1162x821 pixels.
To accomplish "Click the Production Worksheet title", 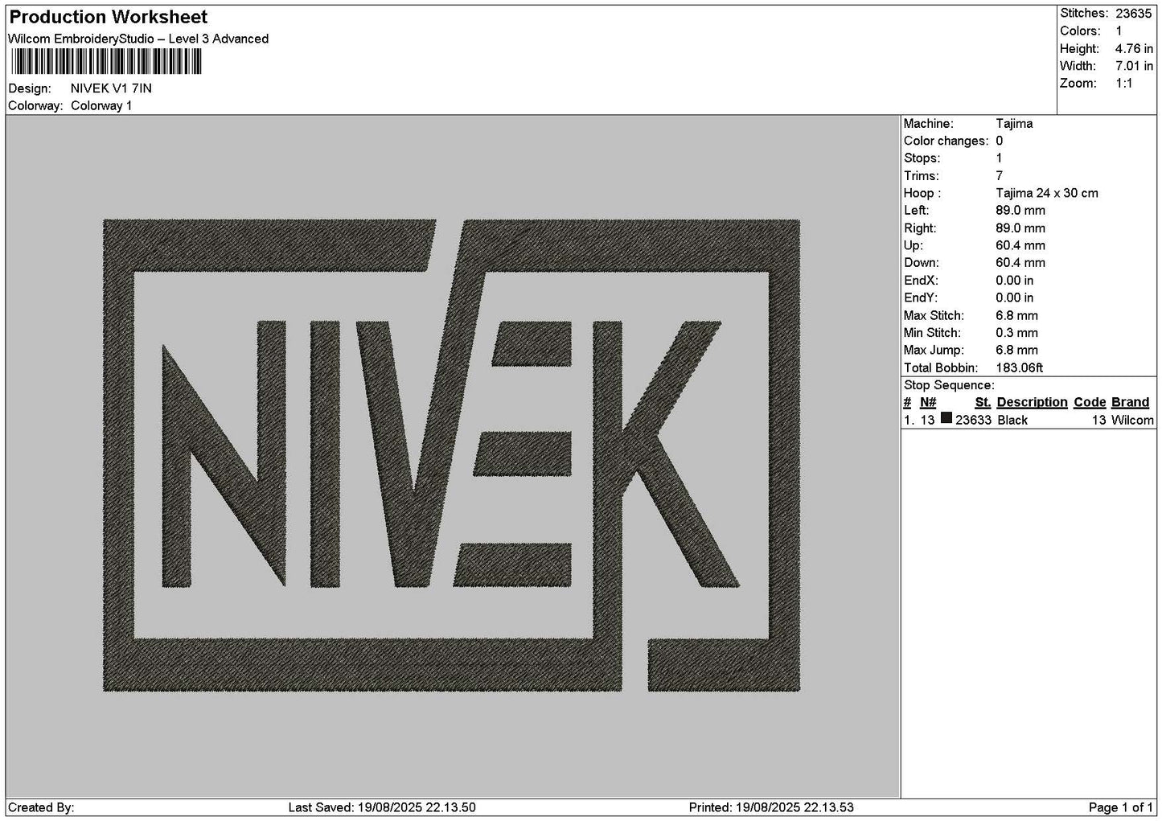I will point(109,17).
